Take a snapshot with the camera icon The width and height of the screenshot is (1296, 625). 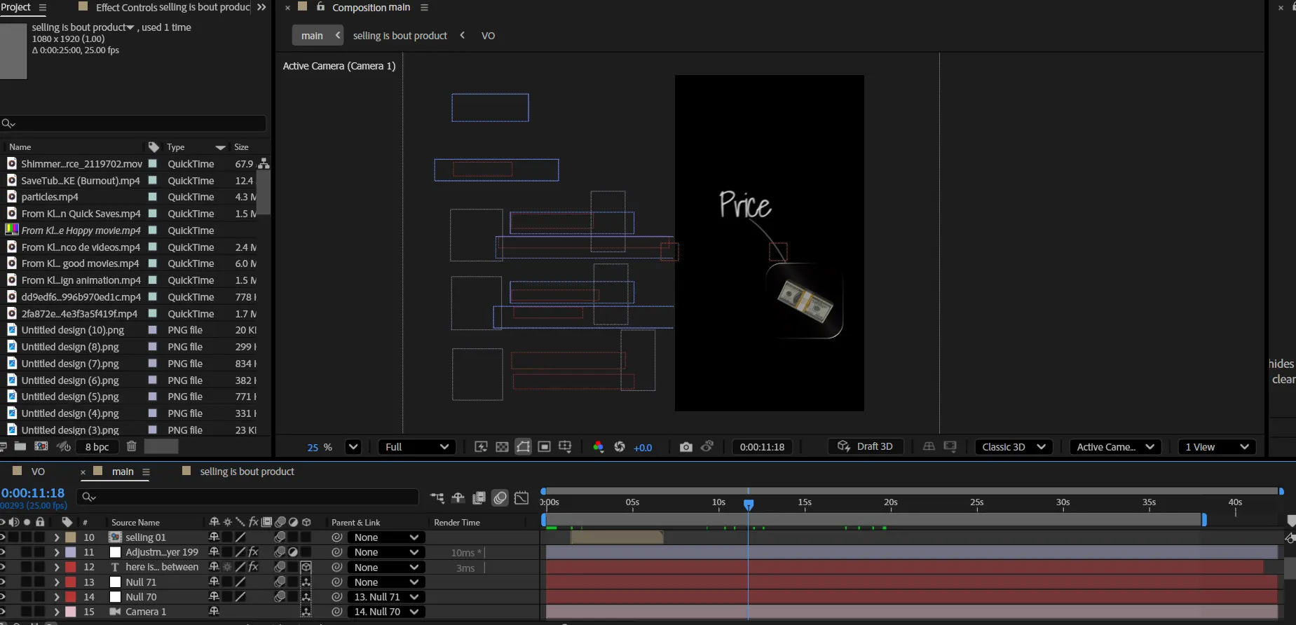pos(685,447)
